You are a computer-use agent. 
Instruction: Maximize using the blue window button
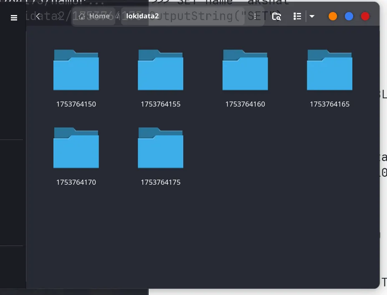[x=349, y=16]
